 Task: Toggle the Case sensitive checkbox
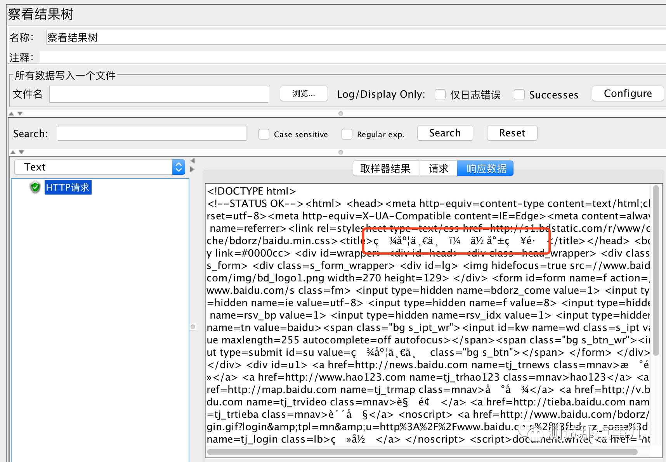(264, 134)
